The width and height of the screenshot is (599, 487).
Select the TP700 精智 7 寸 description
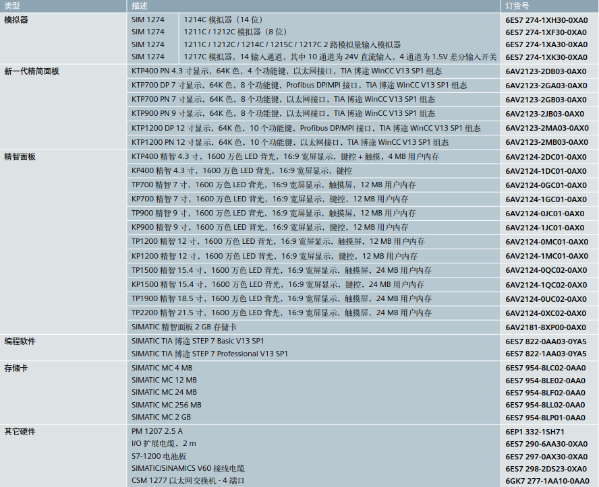pyautogui.click(x=273, y=185)
